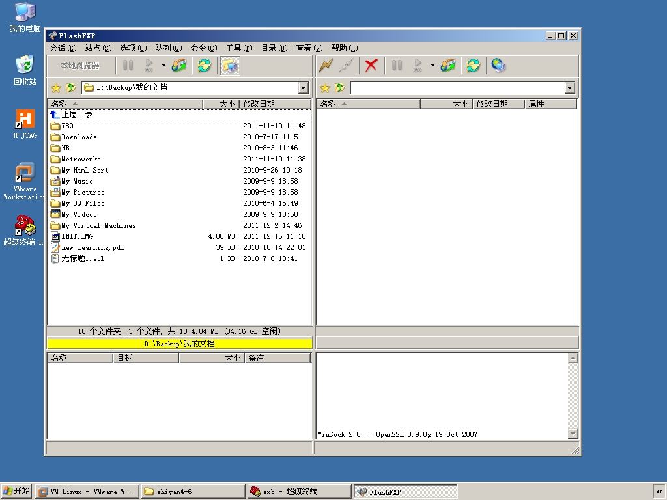667x500 pixels.
Task: Select the INIT.IMG file
Action: point(78,236)
